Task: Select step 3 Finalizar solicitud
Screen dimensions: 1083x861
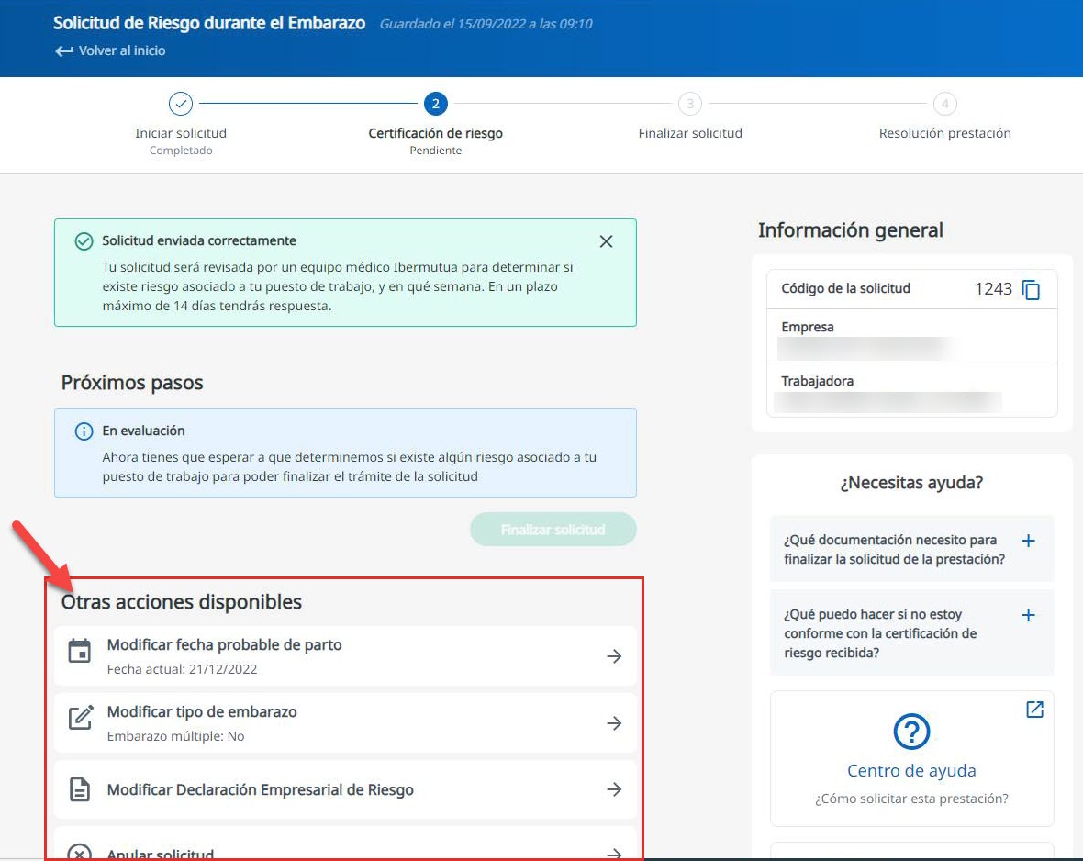Action: coord(690,104)
